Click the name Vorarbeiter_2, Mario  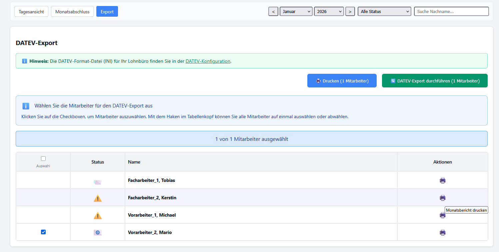[x=150, y=233]
